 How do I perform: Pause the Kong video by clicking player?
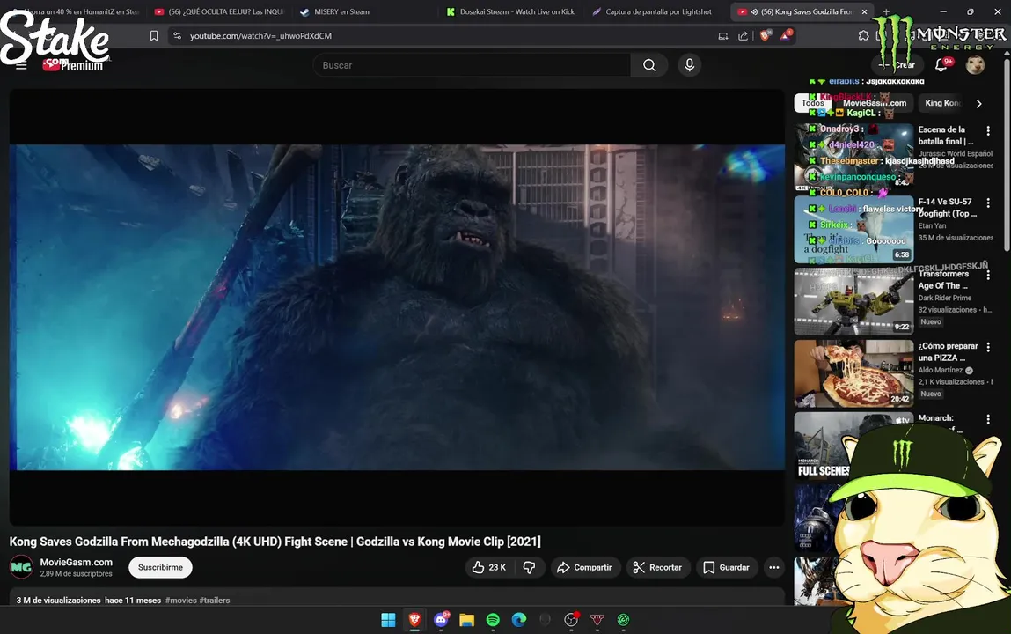[397, 307]
